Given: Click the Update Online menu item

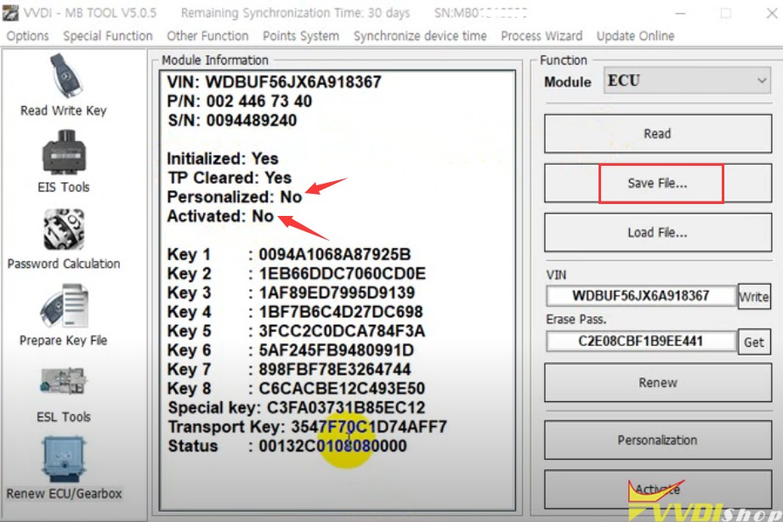Looking at the screenshot, I should click(635, 36).
